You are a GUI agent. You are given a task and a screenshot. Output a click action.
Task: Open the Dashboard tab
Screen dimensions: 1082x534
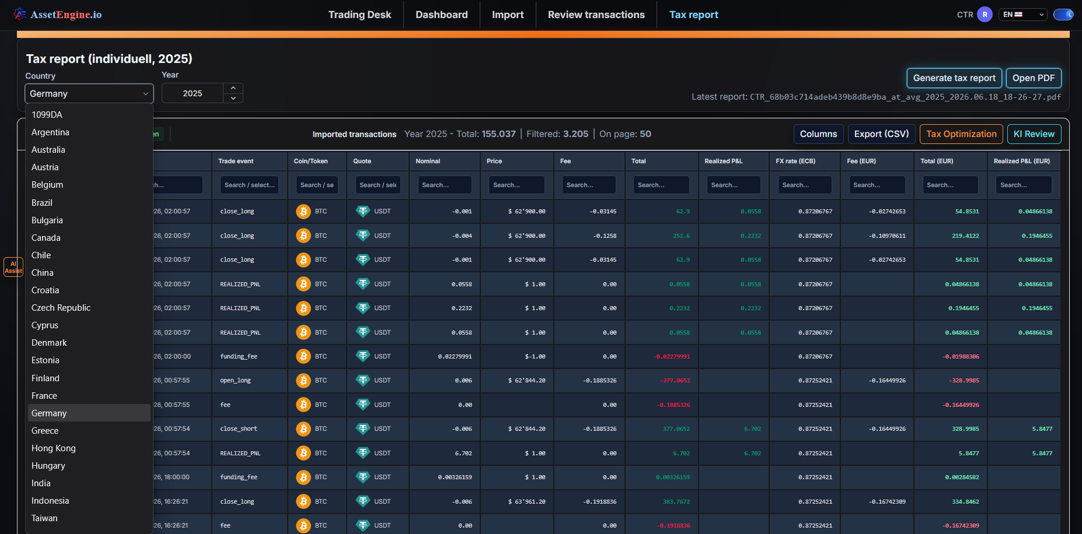[442, 15]
